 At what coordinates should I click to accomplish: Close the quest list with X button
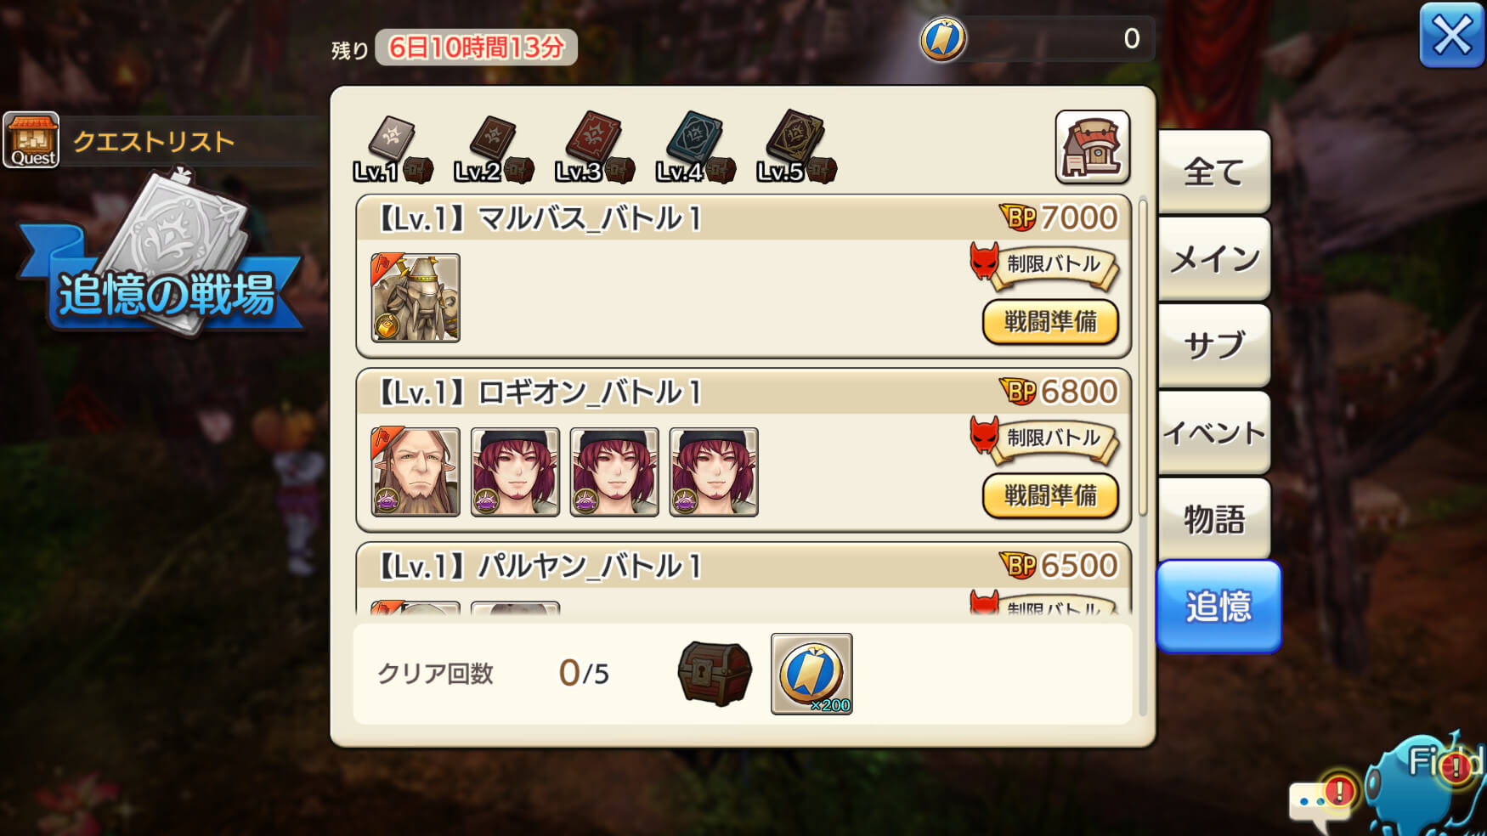pos(1452,36)
